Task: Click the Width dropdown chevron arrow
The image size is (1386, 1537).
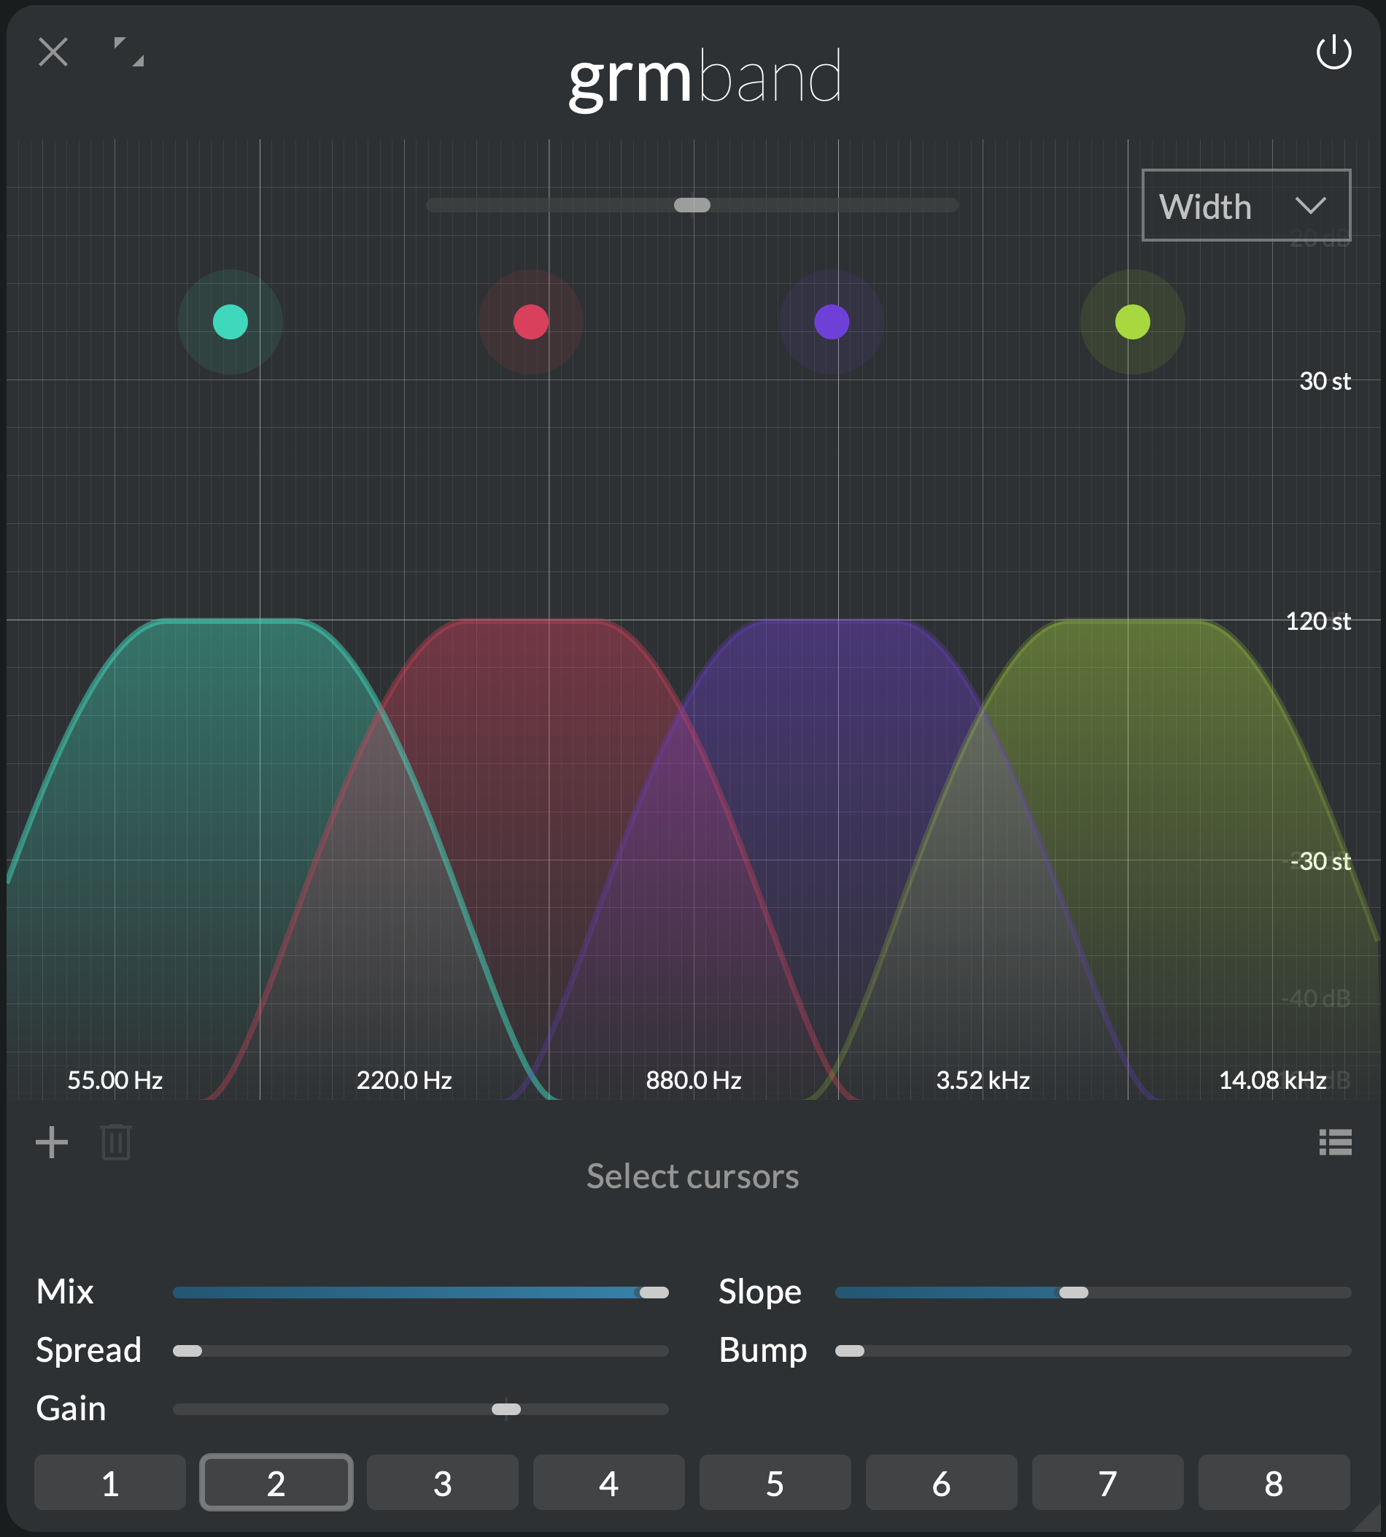Action: (1311, 206)
